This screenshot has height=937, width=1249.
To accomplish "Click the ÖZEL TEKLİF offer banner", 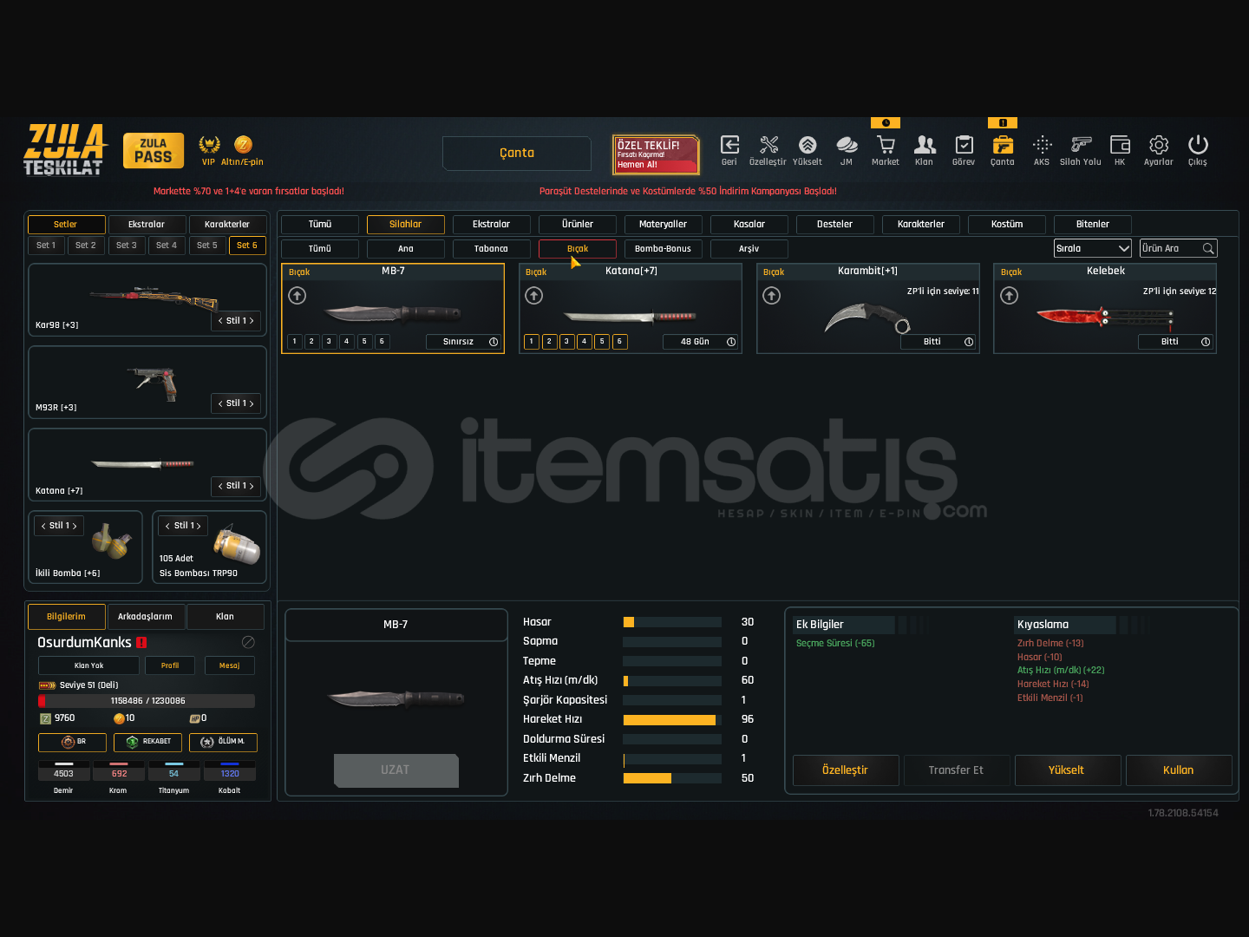I will 657,154.
